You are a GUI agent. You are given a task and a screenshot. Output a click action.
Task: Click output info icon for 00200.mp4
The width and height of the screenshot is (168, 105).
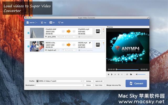point(74,45)
